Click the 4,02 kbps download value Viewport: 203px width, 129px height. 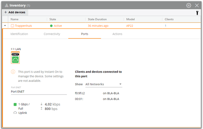coord(52,104)
